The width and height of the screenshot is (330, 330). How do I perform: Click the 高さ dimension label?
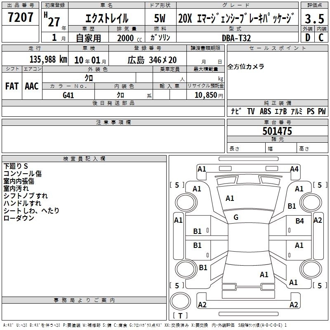pyautogui.click(x=304, y=149)
